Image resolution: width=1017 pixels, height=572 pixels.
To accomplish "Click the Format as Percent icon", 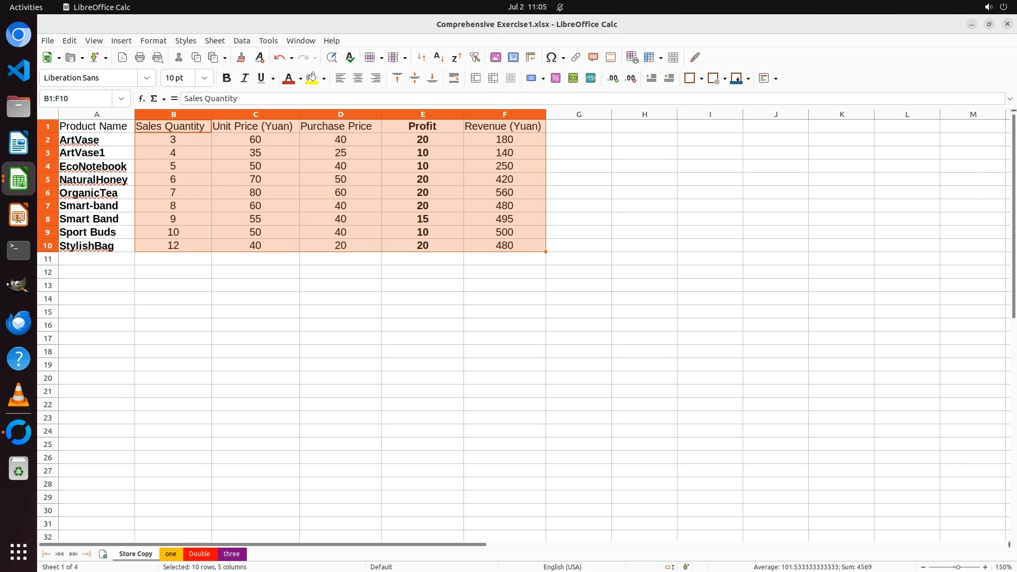I will 556,78.
